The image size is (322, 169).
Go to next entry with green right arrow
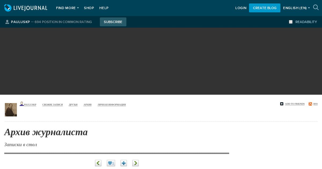[136, 163]
